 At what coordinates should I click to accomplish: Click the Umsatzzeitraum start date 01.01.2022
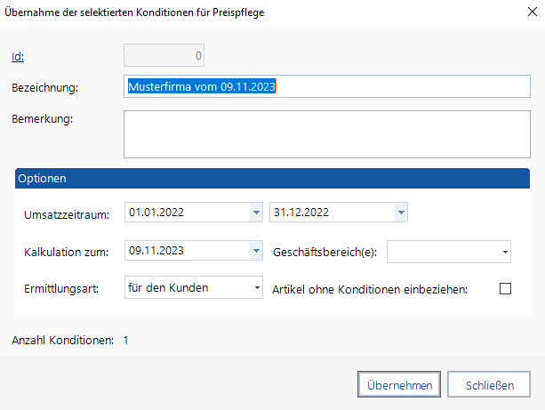click(187, 213)
